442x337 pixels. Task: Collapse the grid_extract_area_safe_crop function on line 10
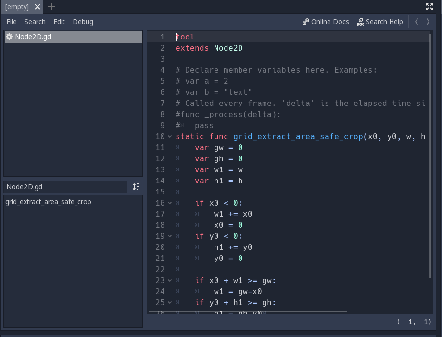(x=169, y=136)
